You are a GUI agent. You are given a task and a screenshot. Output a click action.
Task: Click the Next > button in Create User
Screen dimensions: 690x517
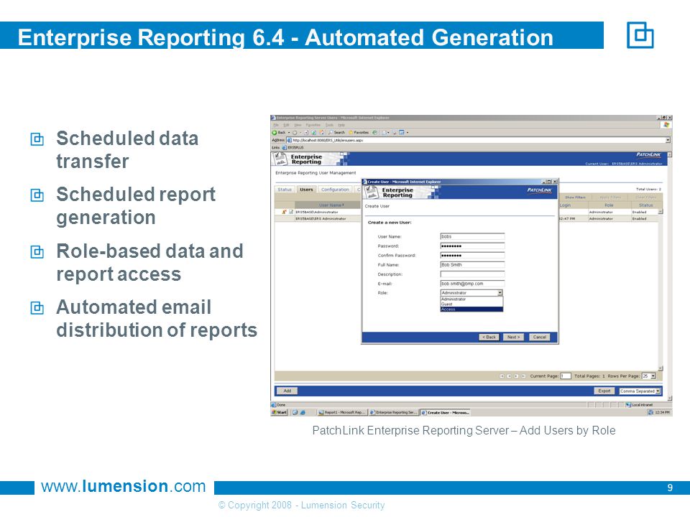[x=513, y=337]
